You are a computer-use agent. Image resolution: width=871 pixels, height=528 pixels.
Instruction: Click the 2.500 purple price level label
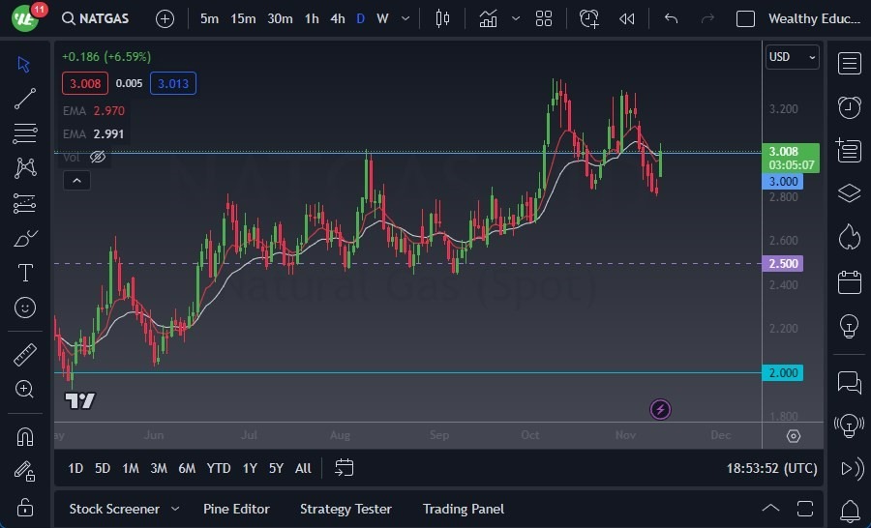[783, 263]
